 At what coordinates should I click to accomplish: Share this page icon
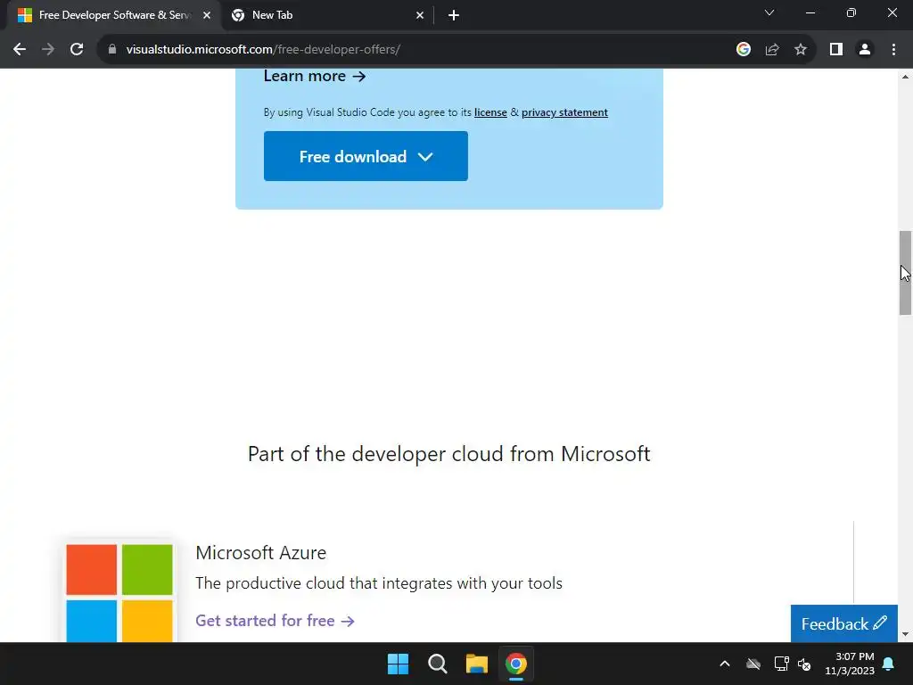(x=772, y=50)
